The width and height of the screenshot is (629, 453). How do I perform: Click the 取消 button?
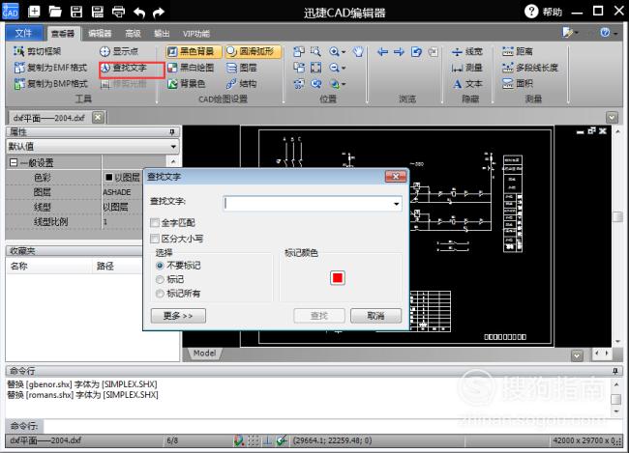(x=375, y=316)
